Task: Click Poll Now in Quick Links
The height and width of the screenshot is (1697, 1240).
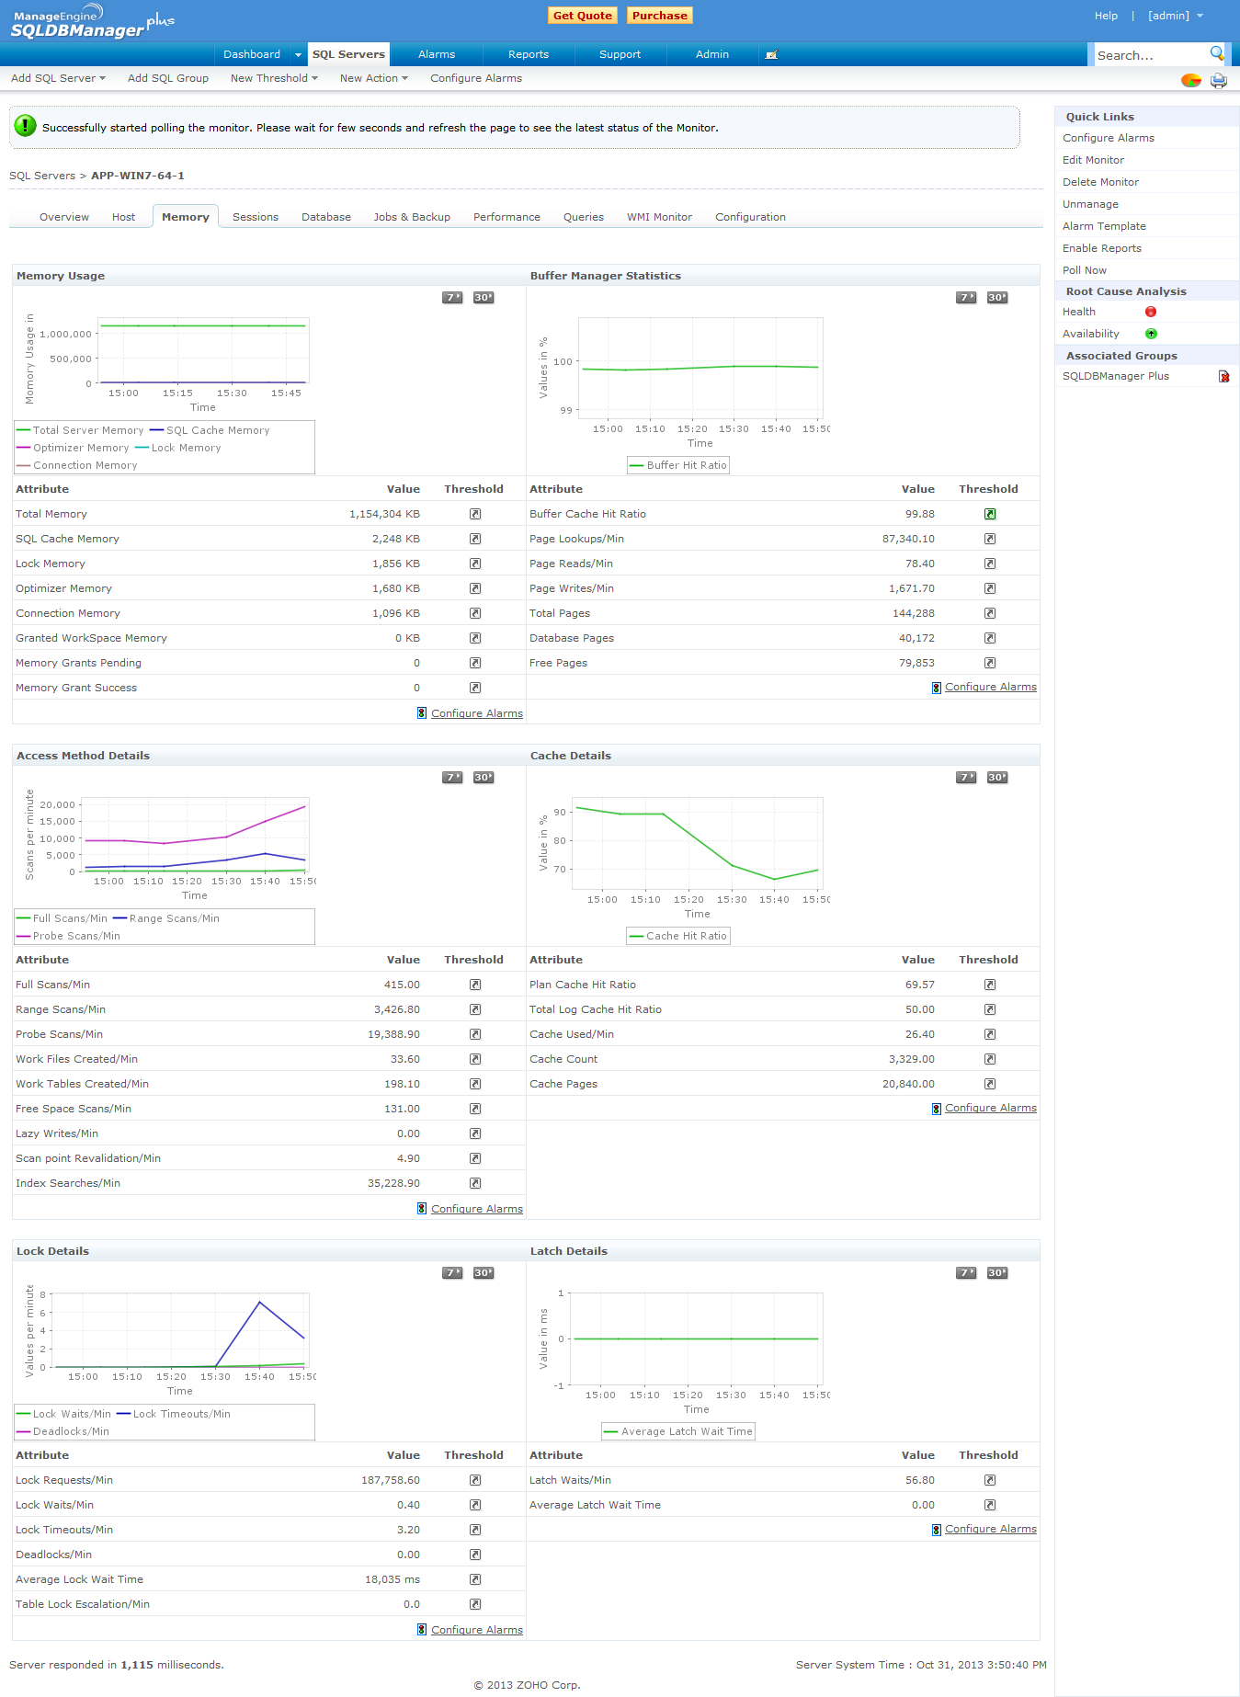Action: point(1084,270)
